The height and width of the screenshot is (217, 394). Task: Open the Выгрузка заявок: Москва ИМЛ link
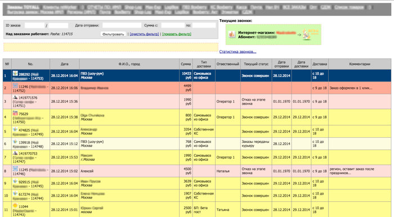35,12
